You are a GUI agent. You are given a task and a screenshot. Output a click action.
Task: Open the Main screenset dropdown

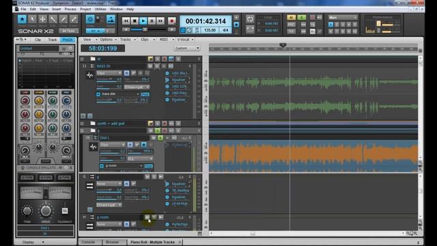(x=343, y=17)
